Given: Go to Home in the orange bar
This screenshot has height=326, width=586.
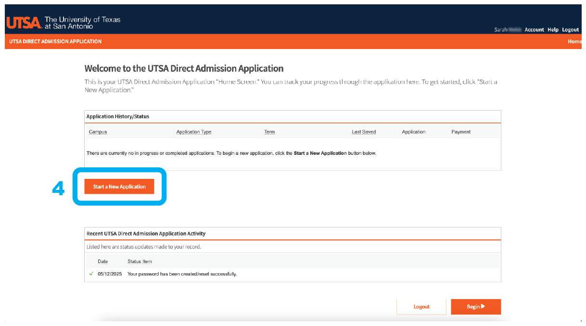Looking at the screenshot, I should [x=574, y=41].
